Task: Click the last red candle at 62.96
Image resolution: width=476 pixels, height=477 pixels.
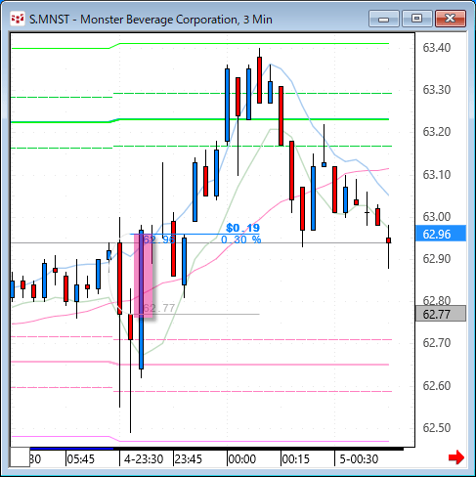Action: tap(388, 240)
